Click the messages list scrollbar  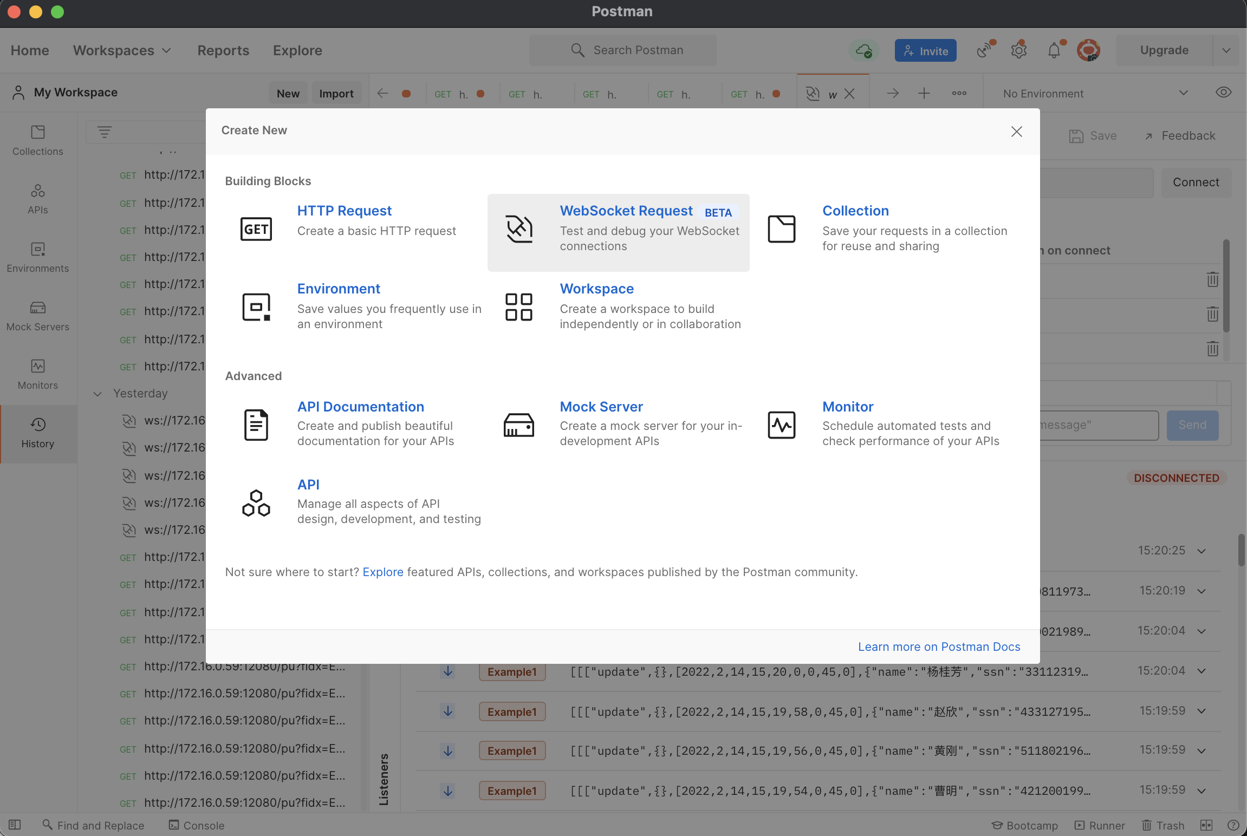(1241, 551)
